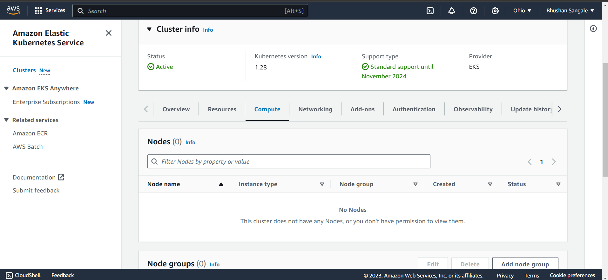
Task: Open the info panel circle icon
Action: (593, 29)
